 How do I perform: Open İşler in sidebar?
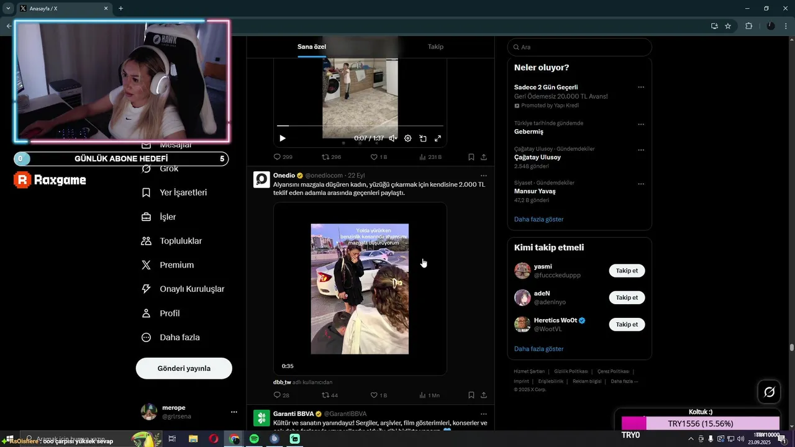point(159,217)
